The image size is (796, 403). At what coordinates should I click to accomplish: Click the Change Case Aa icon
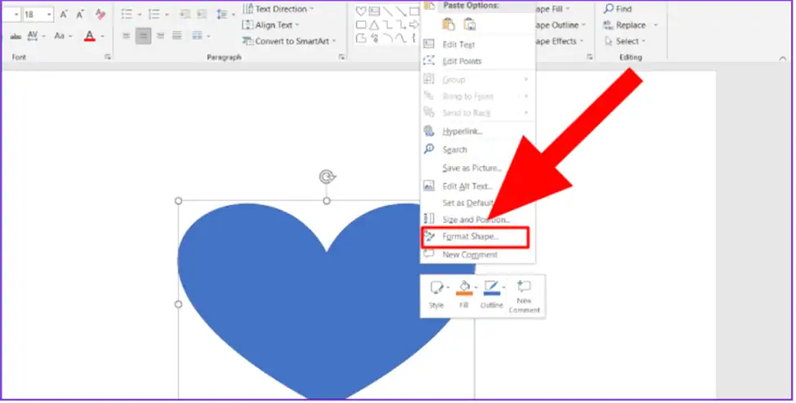coord(59,36)
